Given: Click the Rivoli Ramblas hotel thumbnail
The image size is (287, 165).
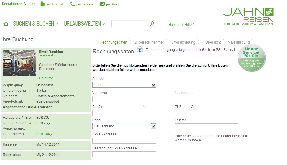Looking at the screenshot, I should [19, 63].
